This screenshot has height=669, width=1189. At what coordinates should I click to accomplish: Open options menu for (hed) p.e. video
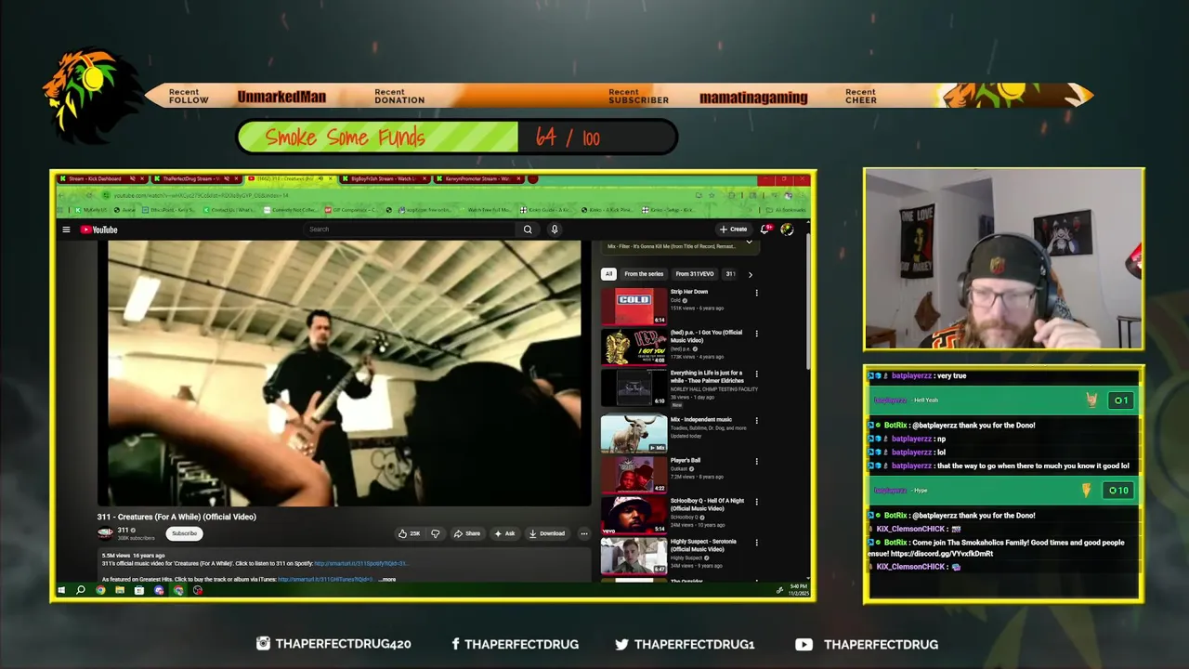756,334
